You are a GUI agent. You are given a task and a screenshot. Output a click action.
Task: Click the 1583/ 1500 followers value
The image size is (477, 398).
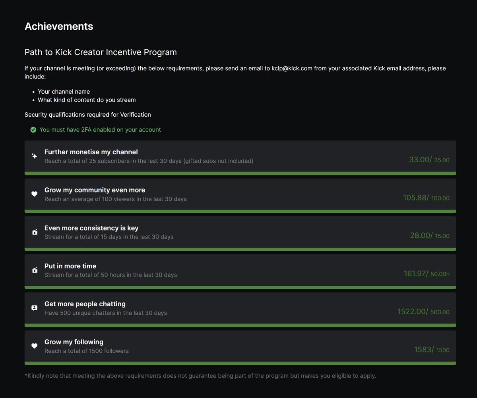(x=432, y=350)
